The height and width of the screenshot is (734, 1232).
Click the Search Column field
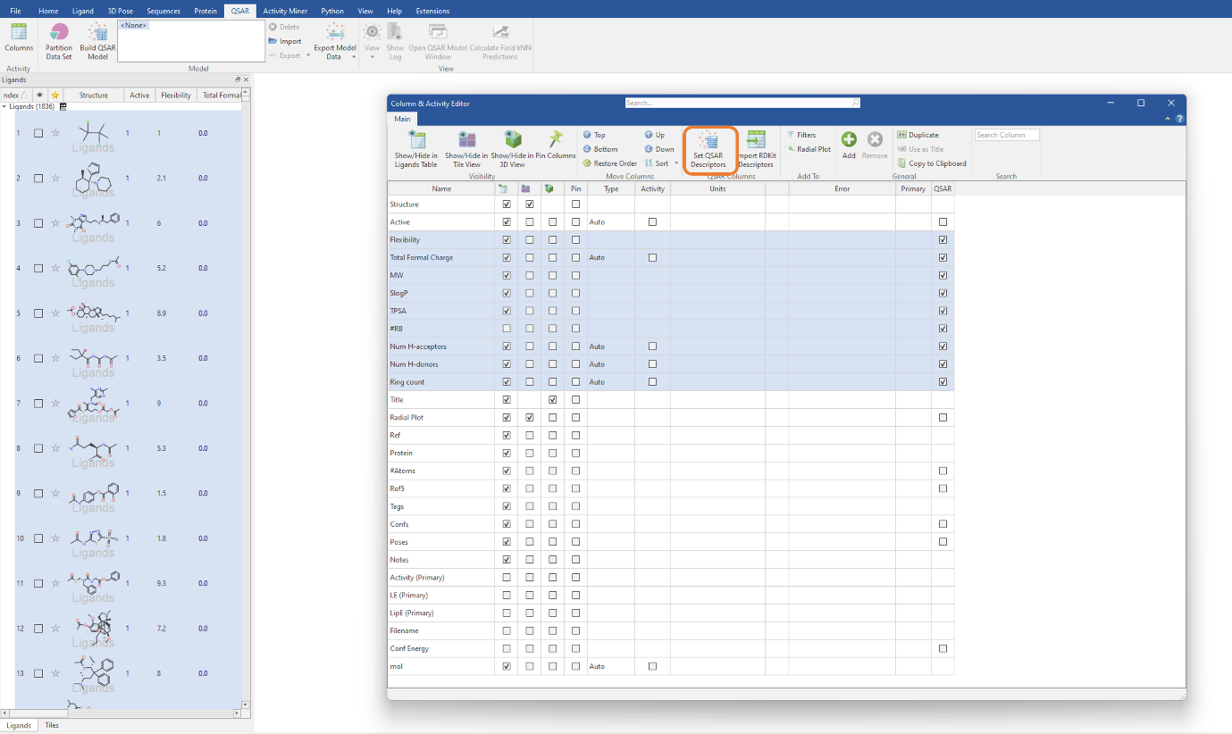(1007, 135)
